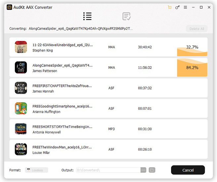The width and height of the screenshot is (217, 182).
Task: Open the Lossless format selector
Action: [x=36, y=170]
